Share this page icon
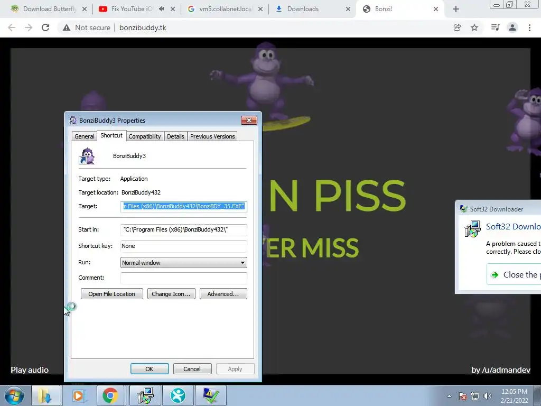Image resolution: width=541 pixels, height=406 pixels. point(458,27)
